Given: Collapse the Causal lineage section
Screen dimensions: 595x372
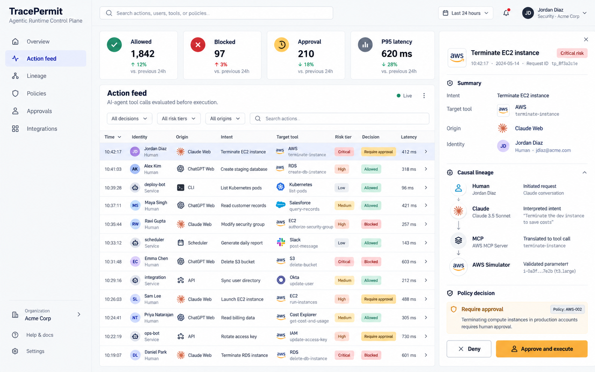Looking at the screenshot, I should pos(584,172).
